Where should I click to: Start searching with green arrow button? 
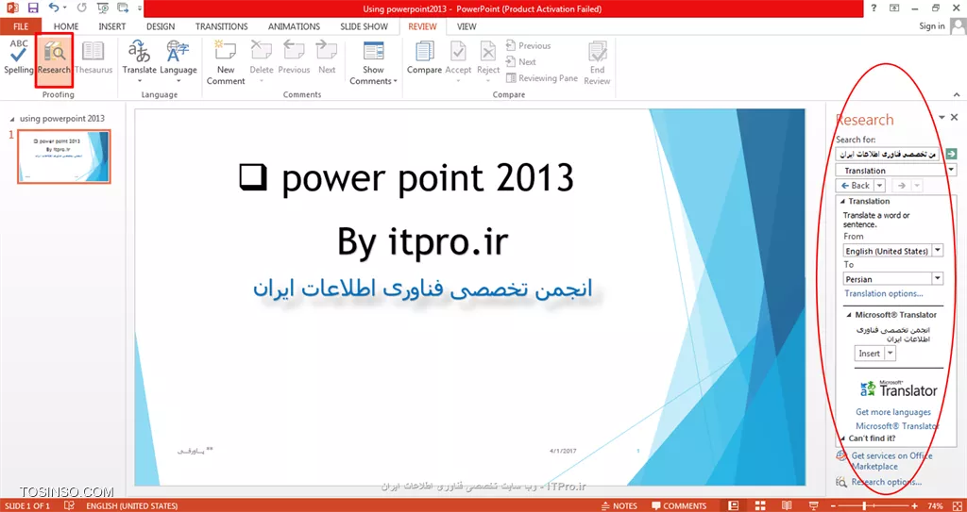click(952, 154)
